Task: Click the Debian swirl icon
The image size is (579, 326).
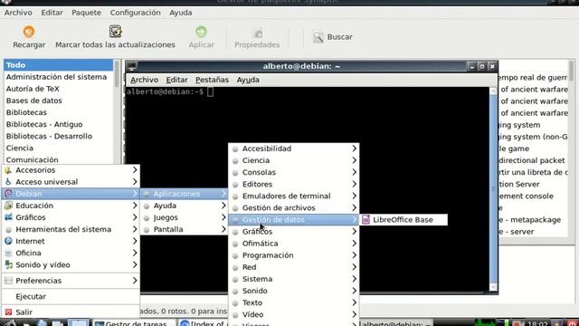Action: coord(8,193)
